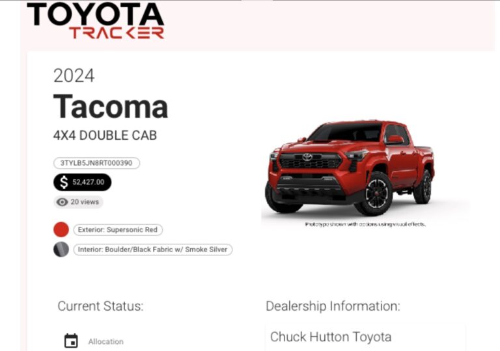Screen dimensions: 500x351
Task: Click the Chuck Hutton Toyota dealership card
Action: [365, 337]
